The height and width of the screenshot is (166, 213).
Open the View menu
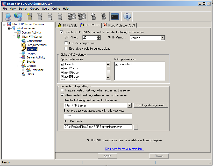(13, 9)
